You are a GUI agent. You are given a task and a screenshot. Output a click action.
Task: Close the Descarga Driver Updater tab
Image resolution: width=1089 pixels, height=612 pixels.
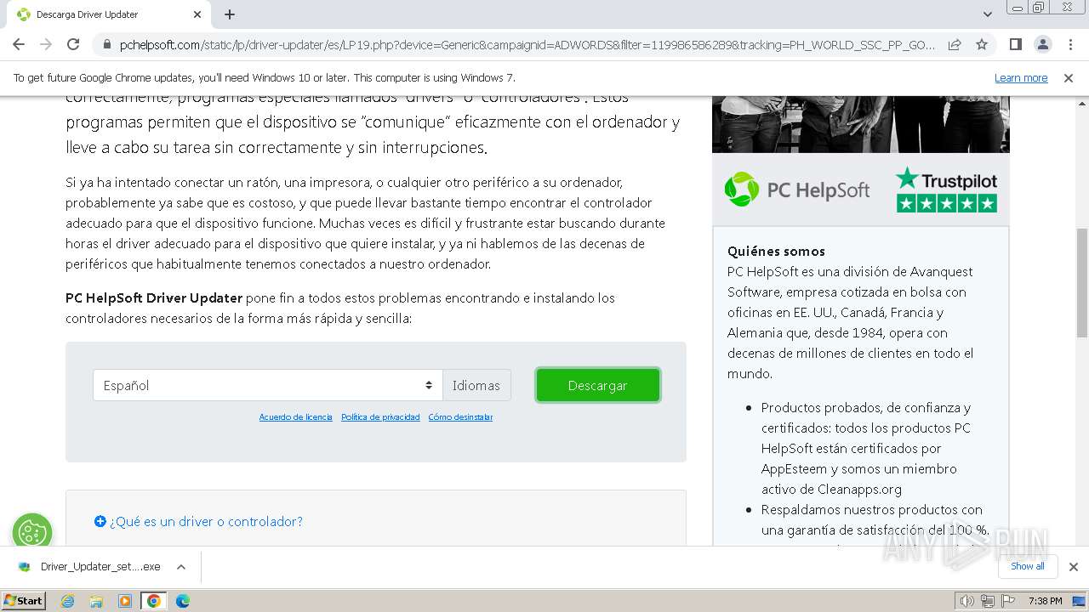click(197, 14)
